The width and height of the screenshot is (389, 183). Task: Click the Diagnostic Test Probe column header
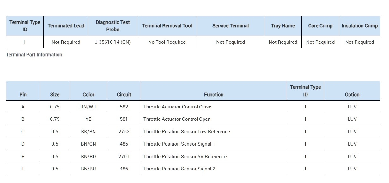point(112,26)
